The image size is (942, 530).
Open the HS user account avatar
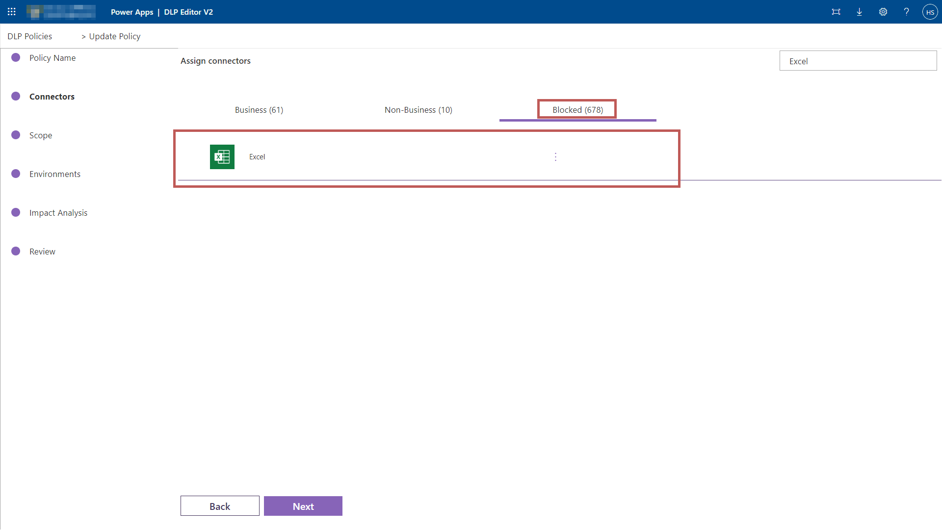point(930,12)
